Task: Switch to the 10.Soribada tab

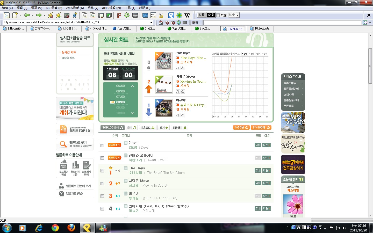Action: click(x=260, y=28)
